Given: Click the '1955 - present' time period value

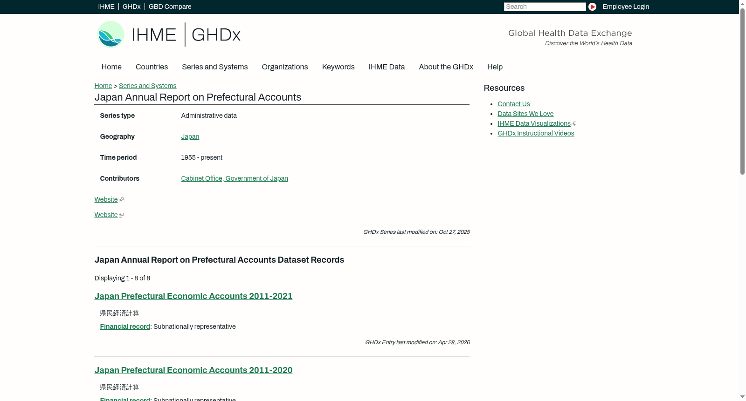Looking at the screenshot, I should [x=201, y=157].
